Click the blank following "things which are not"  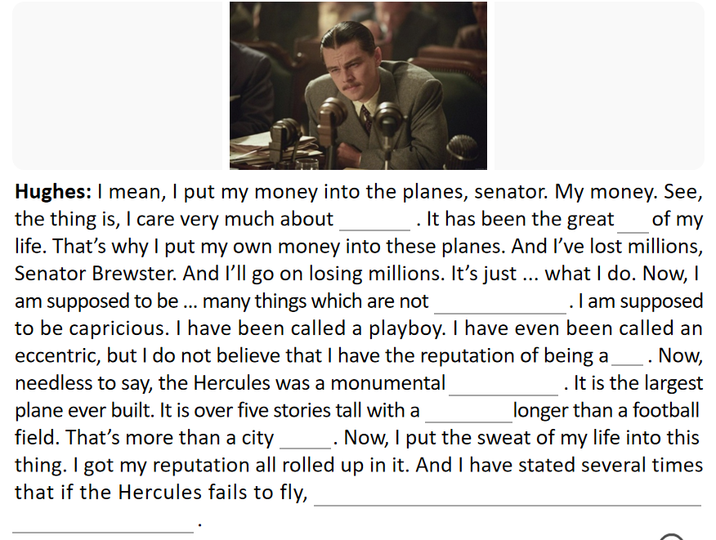pyautogui.click(x=500, y=302)
